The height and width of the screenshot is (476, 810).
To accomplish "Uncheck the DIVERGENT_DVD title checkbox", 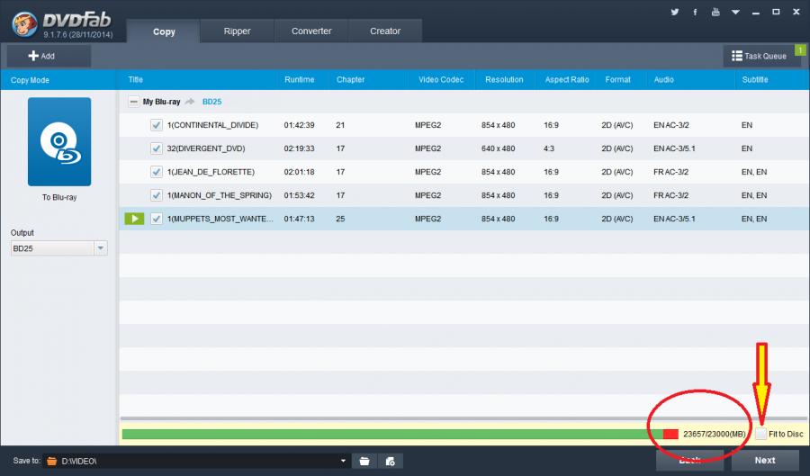I will click(157, 148).
